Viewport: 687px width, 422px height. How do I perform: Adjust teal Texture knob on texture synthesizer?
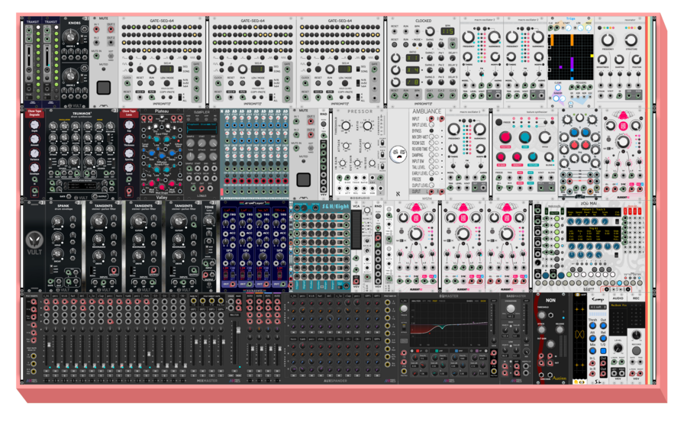532,156
